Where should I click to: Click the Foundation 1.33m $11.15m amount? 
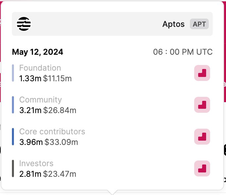tap(45, 79)
